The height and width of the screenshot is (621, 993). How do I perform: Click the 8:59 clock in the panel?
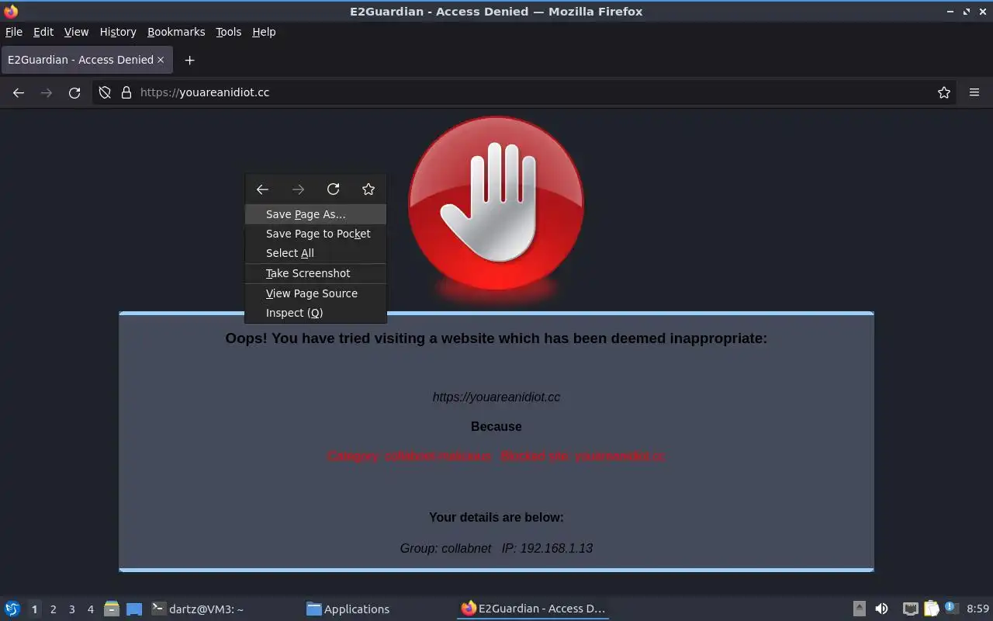tap(977, 609)
